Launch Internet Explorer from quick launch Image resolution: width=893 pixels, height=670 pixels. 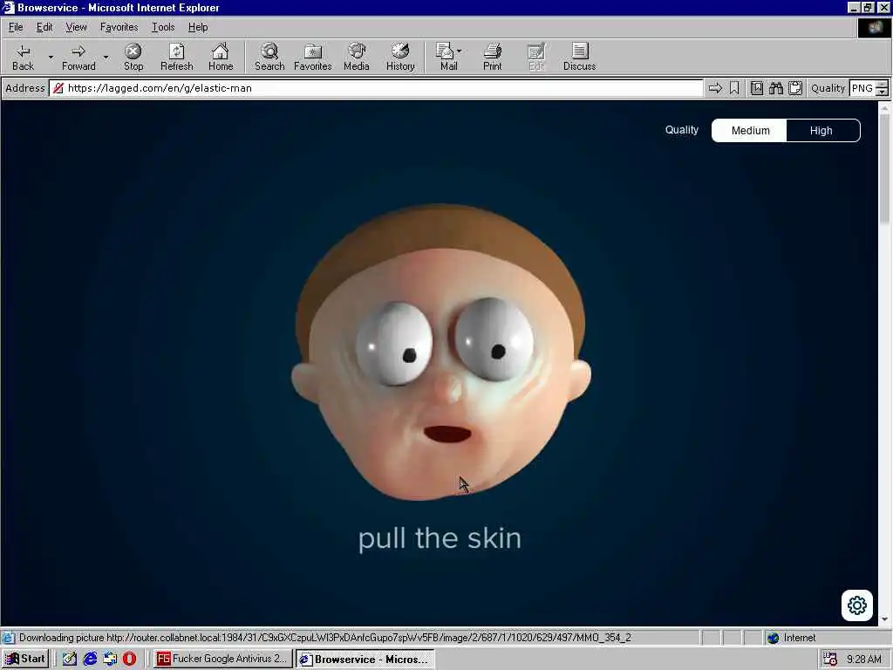coord(90,659)
